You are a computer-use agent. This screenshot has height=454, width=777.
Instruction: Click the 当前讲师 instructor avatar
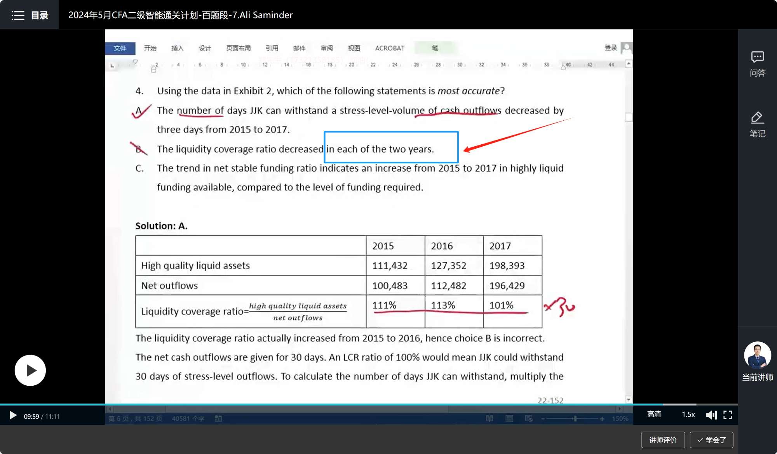click(x=757, y=355)
